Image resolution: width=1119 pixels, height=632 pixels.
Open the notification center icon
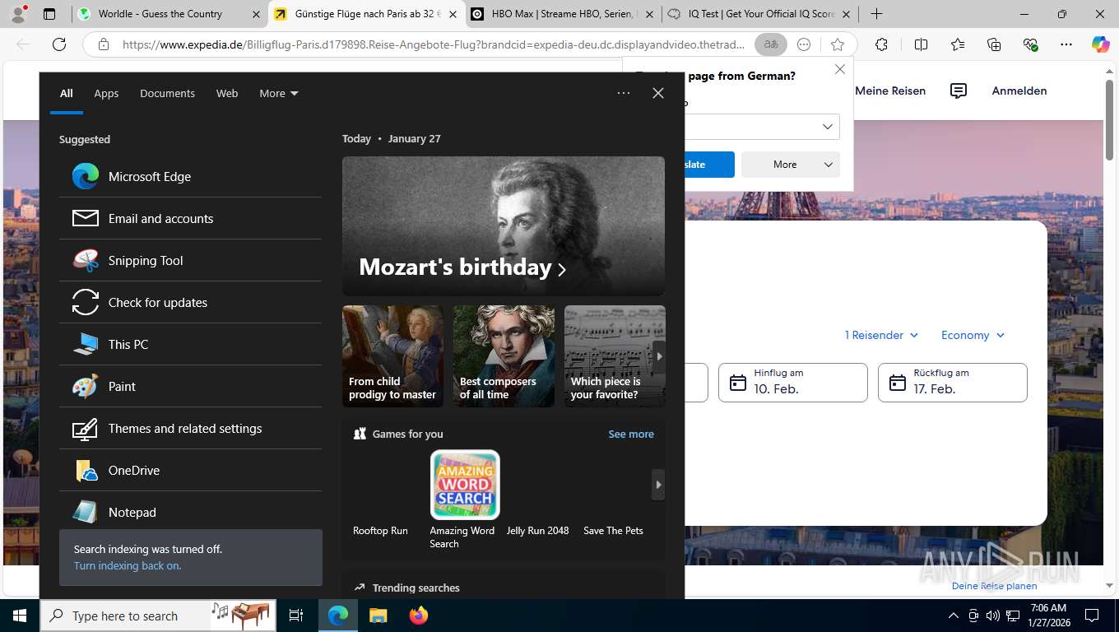tap(1092, 616)
